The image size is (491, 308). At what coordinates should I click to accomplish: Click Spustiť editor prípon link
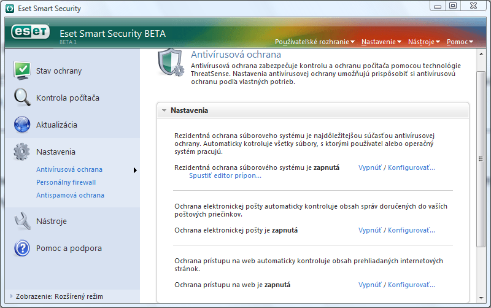click(x=225, y=175)
